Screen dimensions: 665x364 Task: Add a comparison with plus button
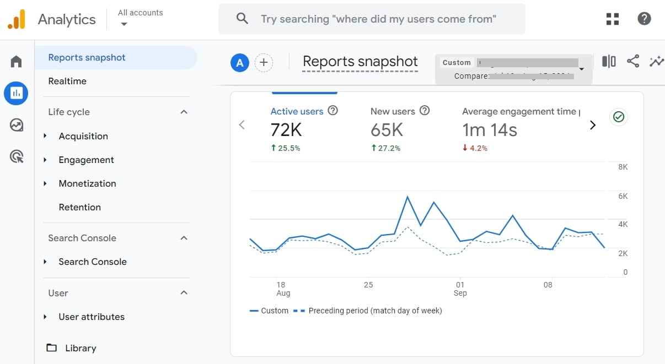point(264,63)
